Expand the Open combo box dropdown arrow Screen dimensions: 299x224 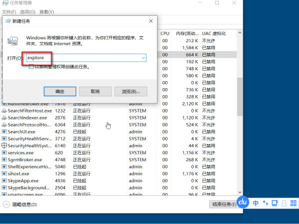(144, 58)
